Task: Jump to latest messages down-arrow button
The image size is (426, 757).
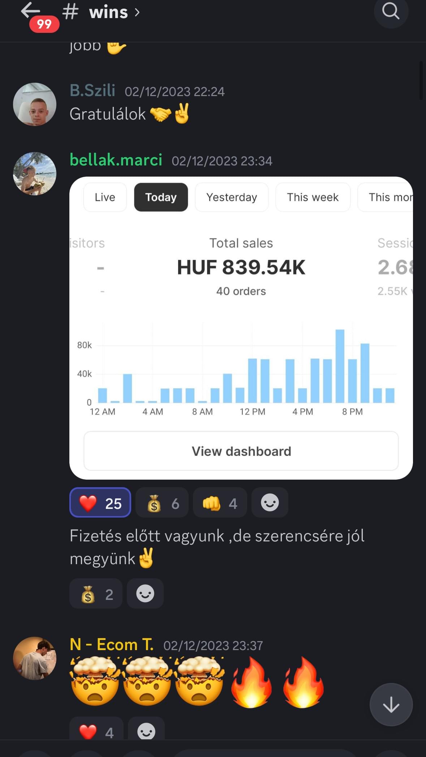Action: 391,704
